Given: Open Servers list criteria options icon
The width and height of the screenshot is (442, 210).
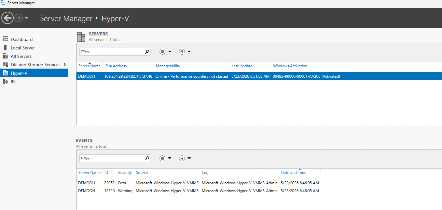Looking at the screenshot, I should 162,52.
